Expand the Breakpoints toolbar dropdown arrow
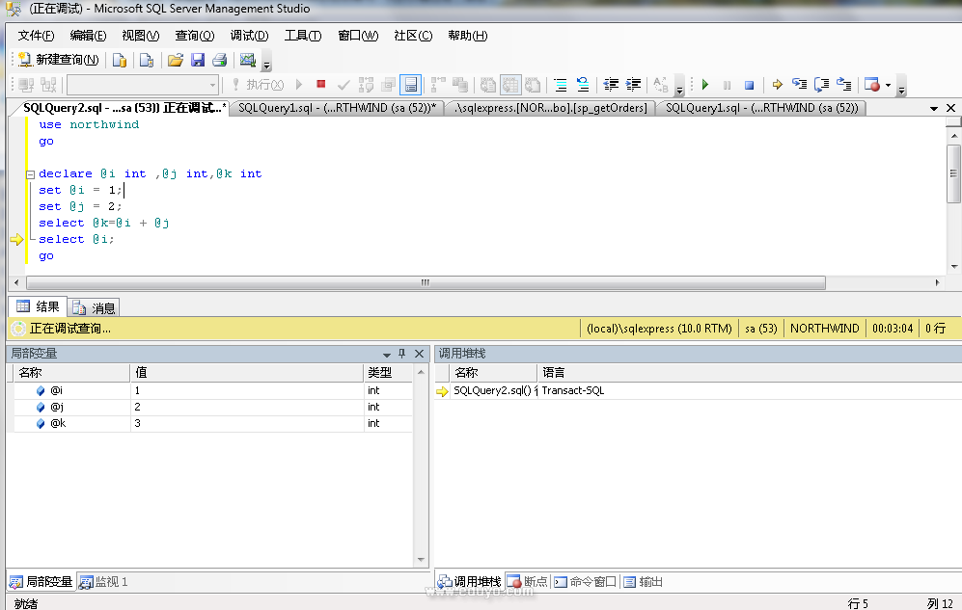This screenshot has width=962, height=610. pos(888,85)
